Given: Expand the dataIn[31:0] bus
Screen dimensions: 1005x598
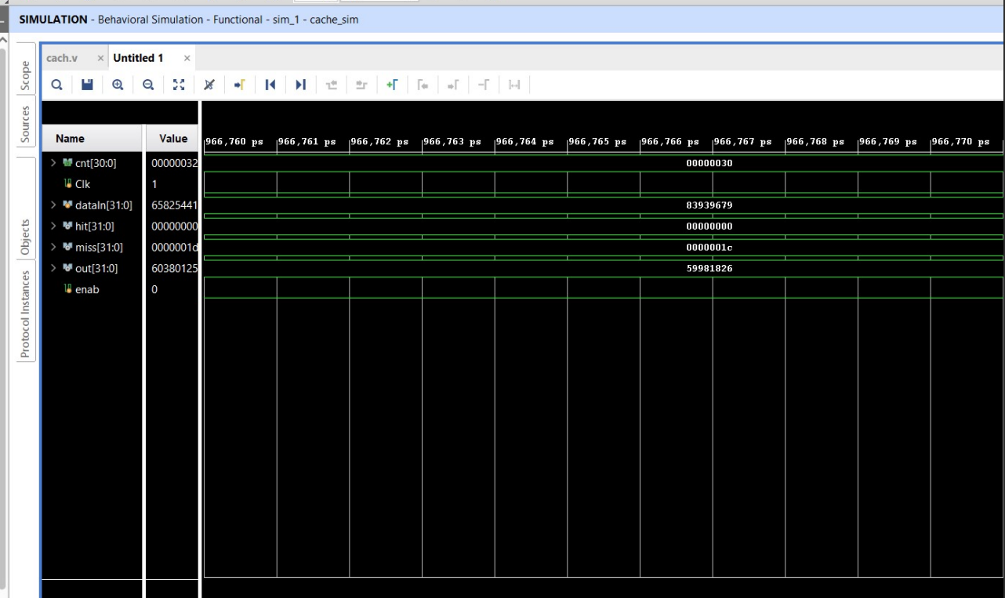Looking at the screenshot, I should 55,206.
